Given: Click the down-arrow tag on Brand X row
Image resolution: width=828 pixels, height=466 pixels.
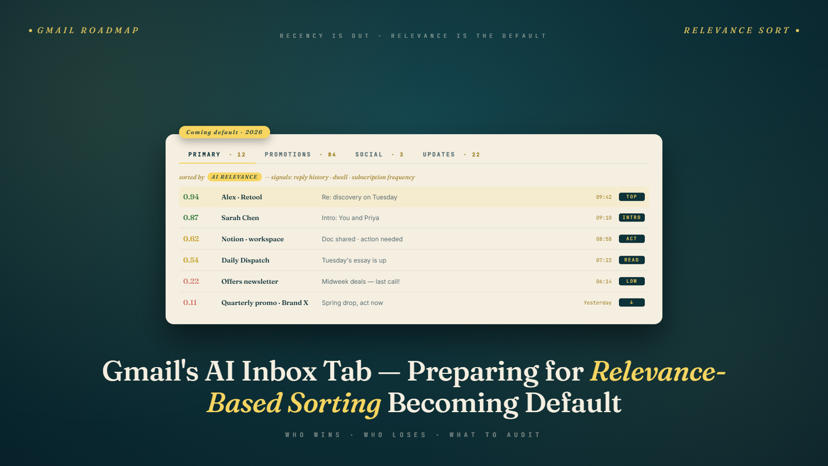Looking at the screenshot, I should click(x=631, y=302).
